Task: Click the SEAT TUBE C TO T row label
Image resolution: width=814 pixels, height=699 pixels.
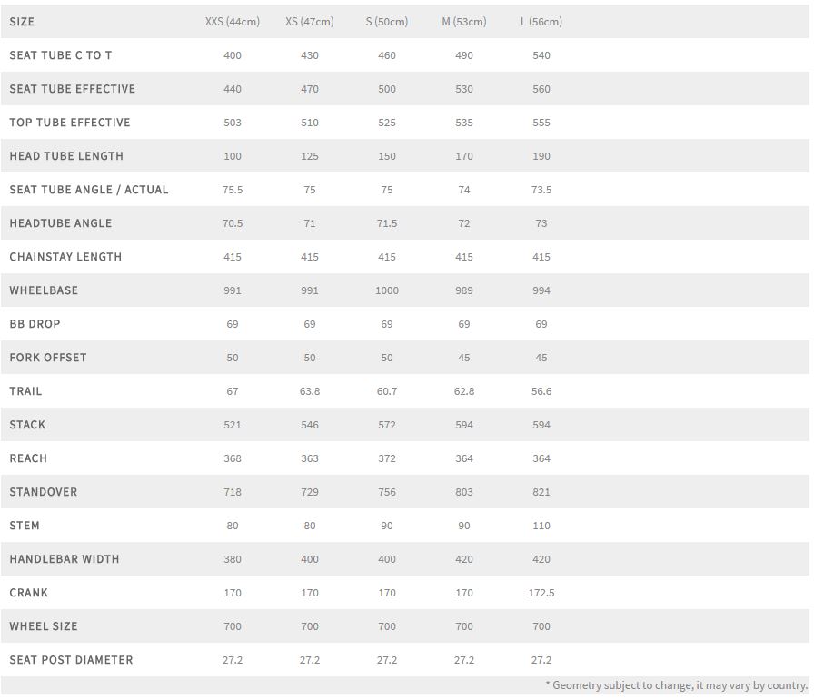Action: [x=61, y=55]
